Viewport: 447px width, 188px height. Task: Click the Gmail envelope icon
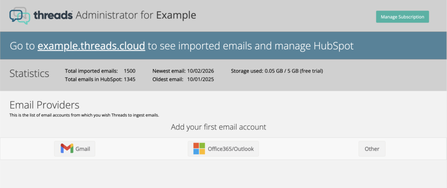click(x=67, y=149)
